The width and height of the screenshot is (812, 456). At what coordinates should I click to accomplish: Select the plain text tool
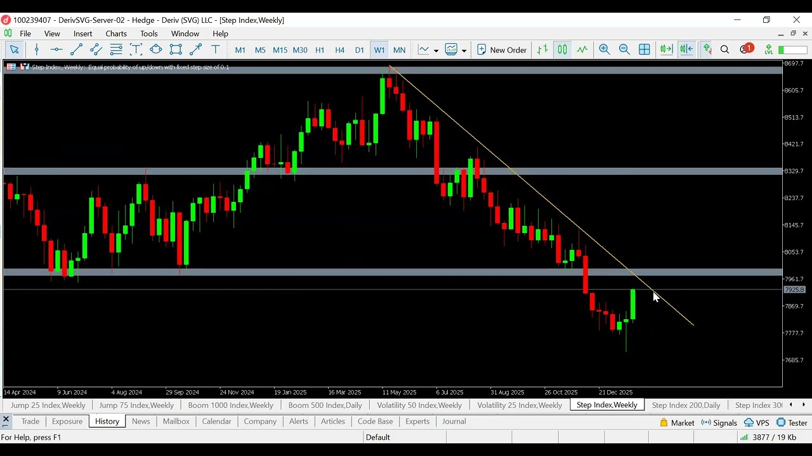click(215, 49)
